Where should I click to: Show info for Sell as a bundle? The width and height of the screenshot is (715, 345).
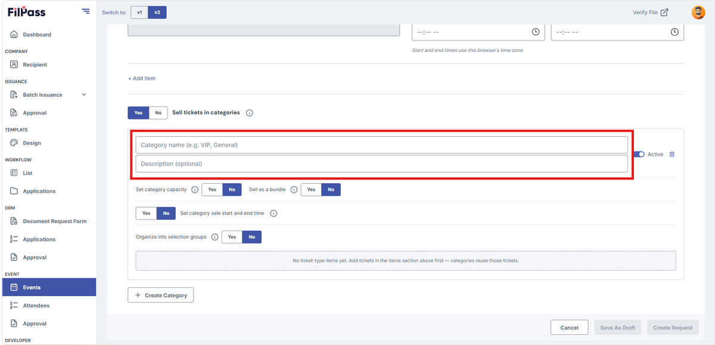(294, 190)
